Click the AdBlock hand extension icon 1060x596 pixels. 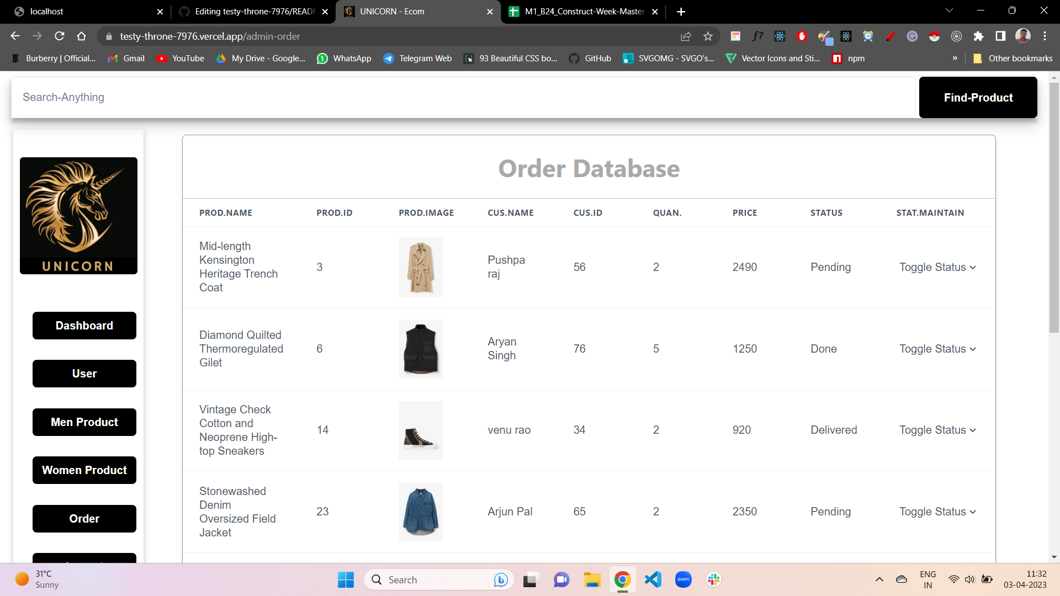(x=802, y=36)
